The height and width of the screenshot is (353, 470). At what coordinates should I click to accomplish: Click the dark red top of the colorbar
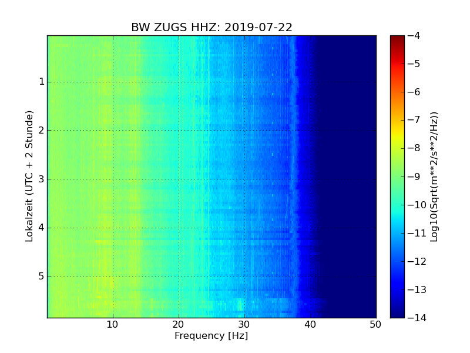point(398,39)
